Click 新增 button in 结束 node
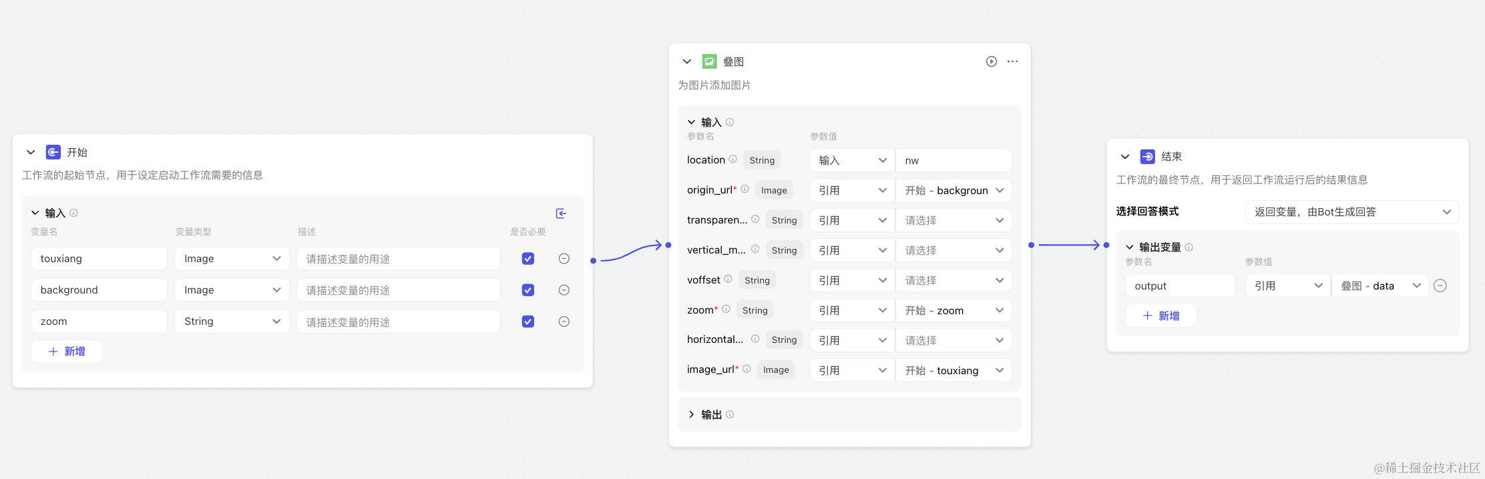Viewport: 1485px width, 479px height. point(1161,316)
